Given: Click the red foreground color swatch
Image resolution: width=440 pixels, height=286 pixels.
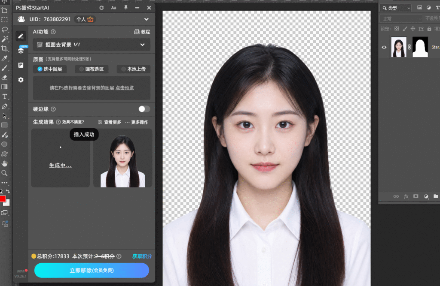Looking at the screenshot, I should pyautogui.click(x=2, y=199).
